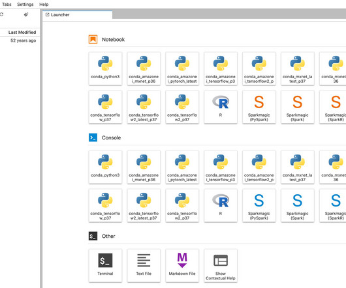Open a conda_tensorflow2_p37 console
Viewport: 346px width, 288px height.
(x=182, y=205)
